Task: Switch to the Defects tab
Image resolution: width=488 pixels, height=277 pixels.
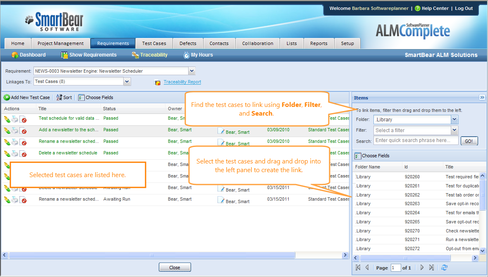Action: [x=188, y=43]
